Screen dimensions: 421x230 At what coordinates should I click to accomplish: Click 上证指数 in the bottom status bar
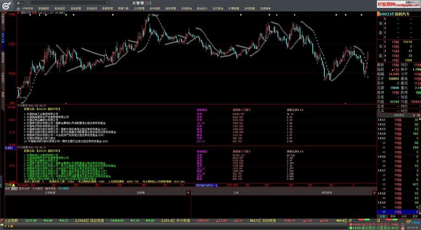11,221
